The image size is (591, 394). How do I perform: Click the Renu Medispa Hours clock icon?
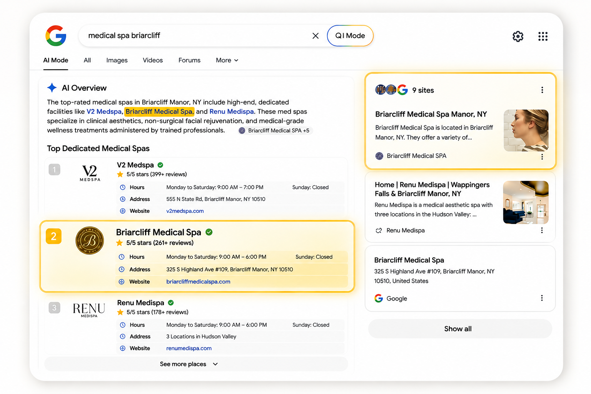tap(122, 325)
